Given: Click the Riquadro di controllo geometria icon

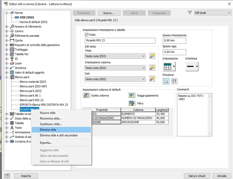Looking at the screenshot, I should 12,45.
